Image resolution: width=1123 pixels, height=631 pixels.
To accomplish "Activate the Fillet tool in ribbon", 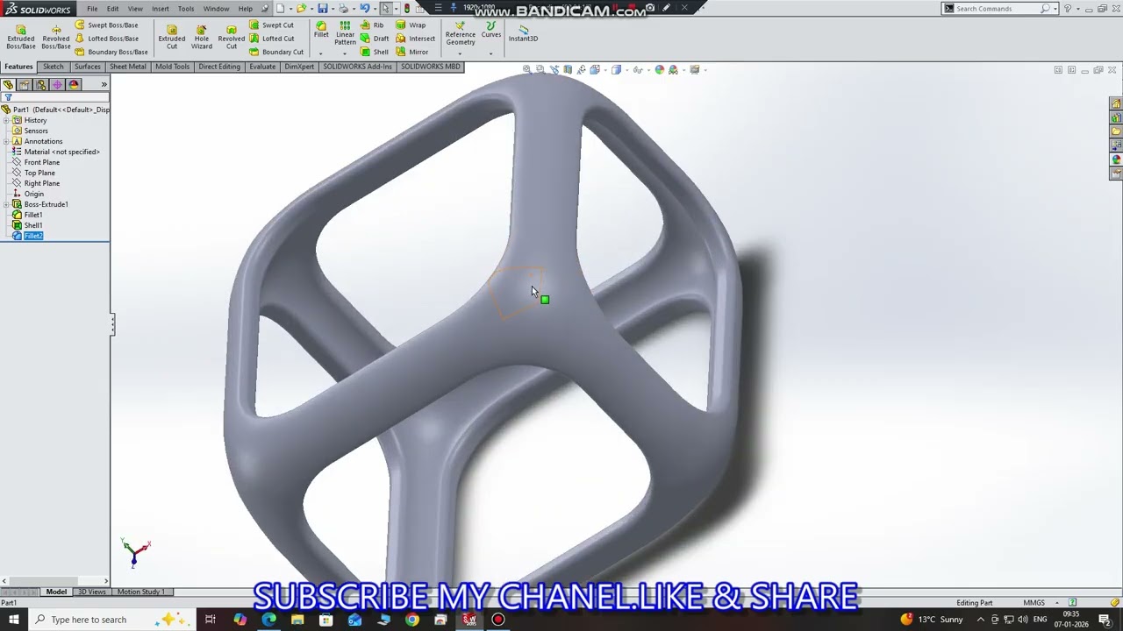I will [321, 30].
